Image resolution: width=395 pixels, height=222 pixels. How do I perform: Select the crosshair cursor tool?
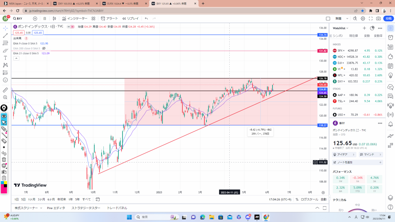pyautogui.click(x=5, y=29)
